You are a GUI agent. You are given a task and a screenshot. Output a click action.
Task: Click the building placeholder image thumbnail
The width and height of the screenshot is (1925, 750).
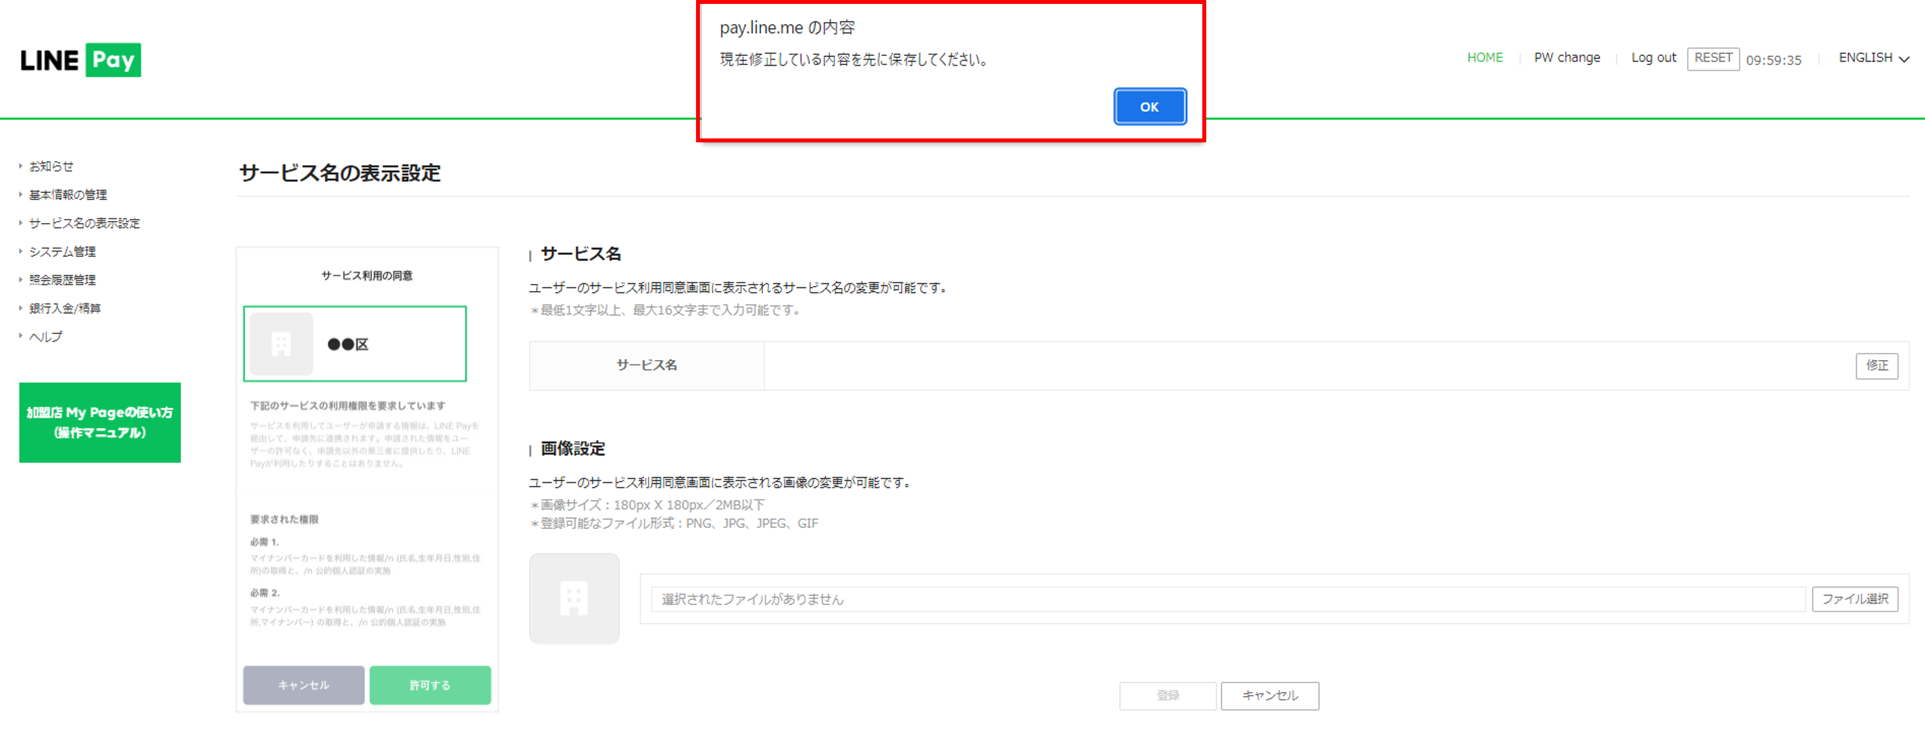[x=574, y=599]
